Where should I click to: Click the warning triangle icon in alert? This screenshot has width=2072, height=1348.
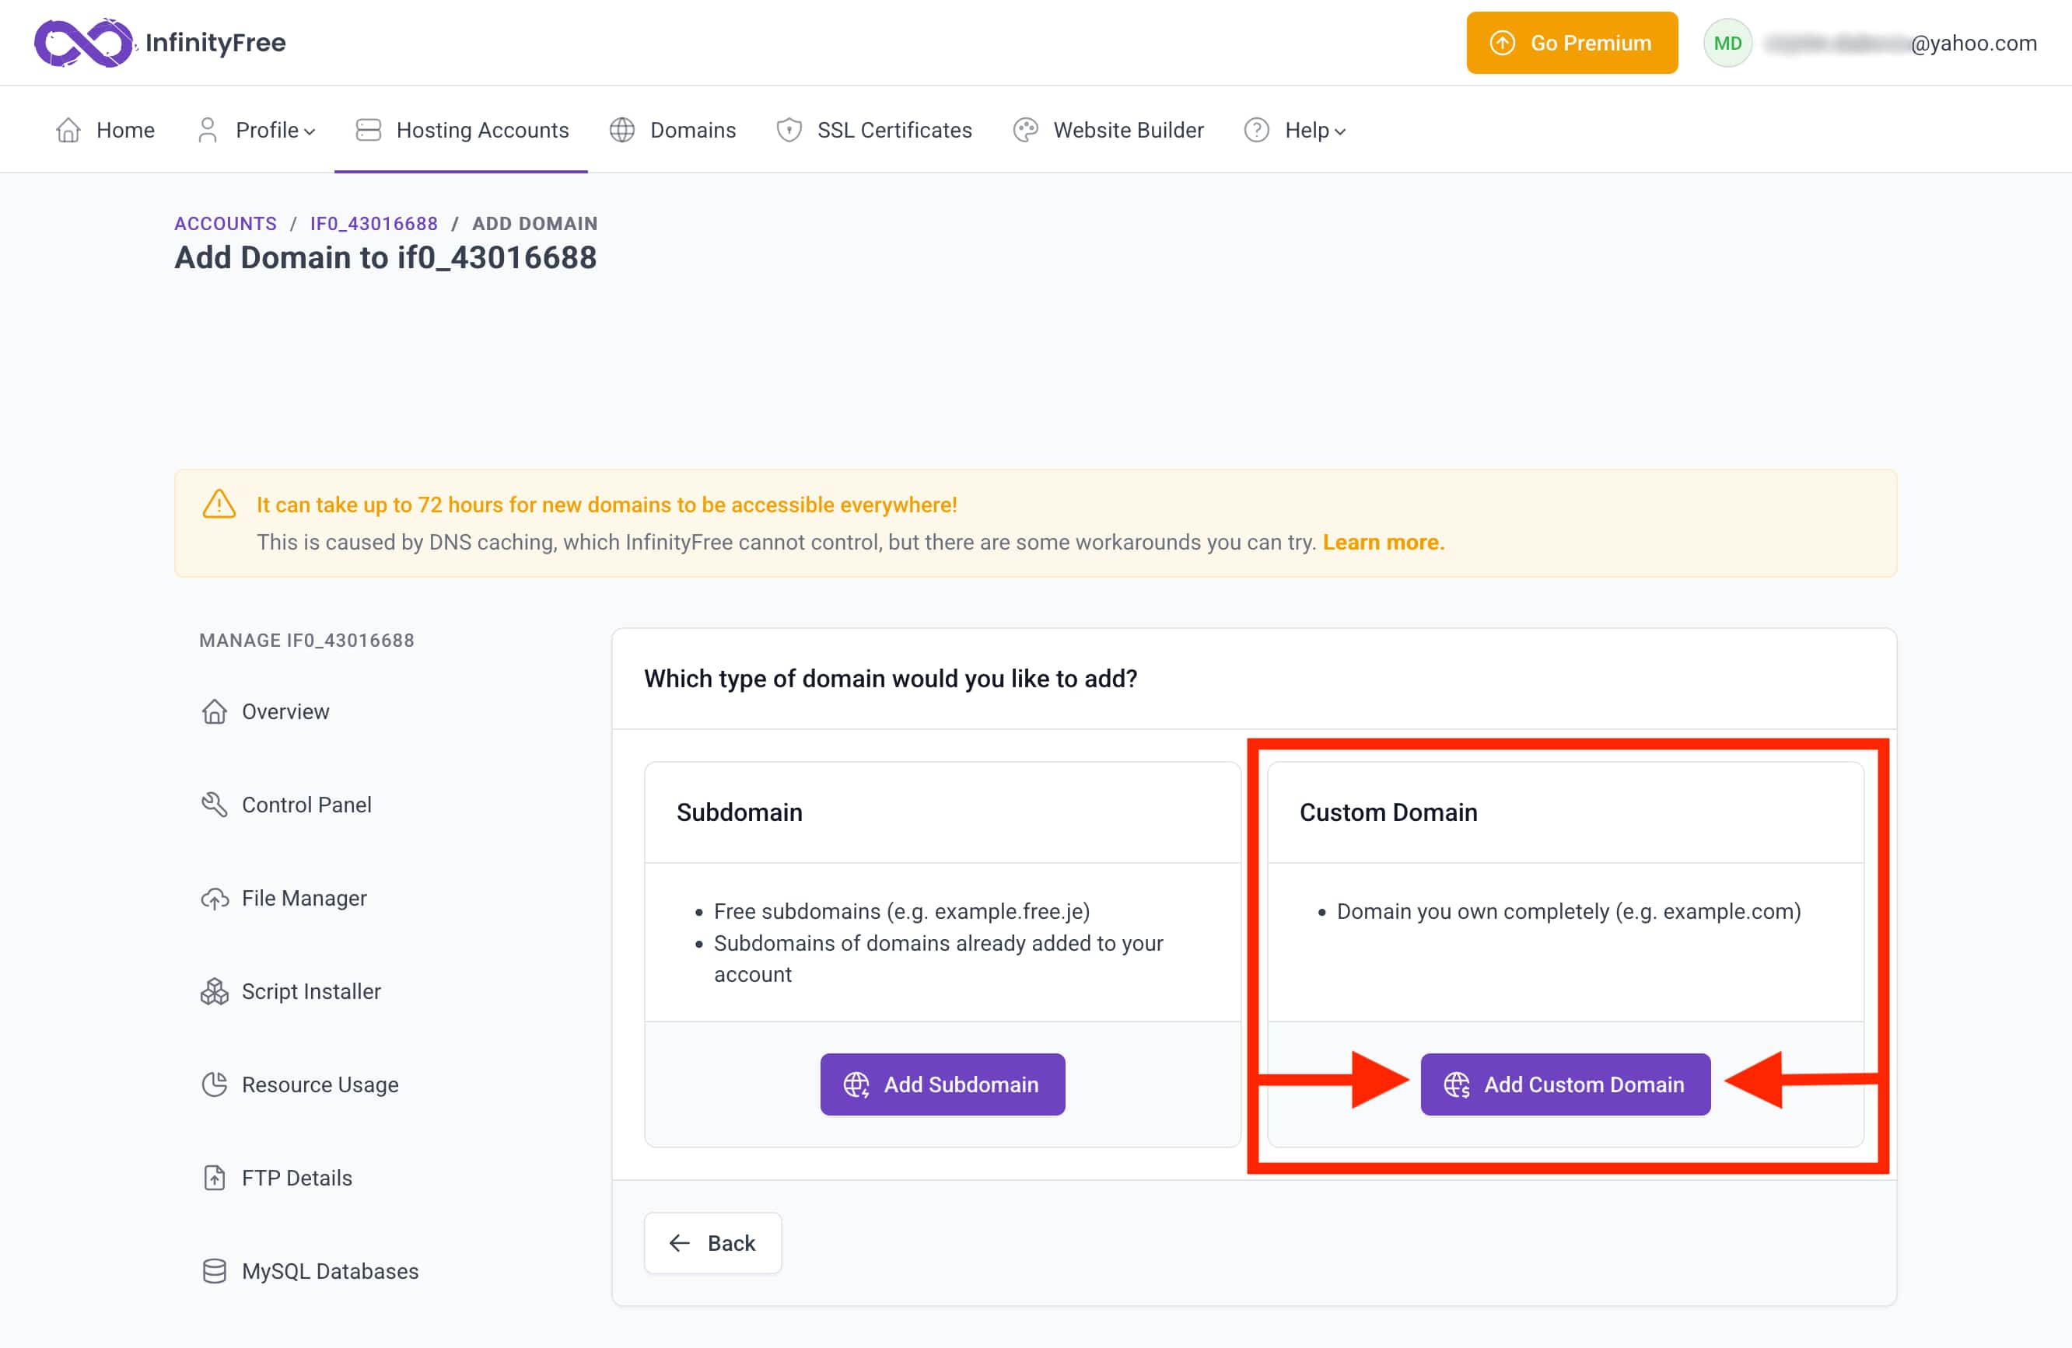pyautogui.click(x=219, y=504)
